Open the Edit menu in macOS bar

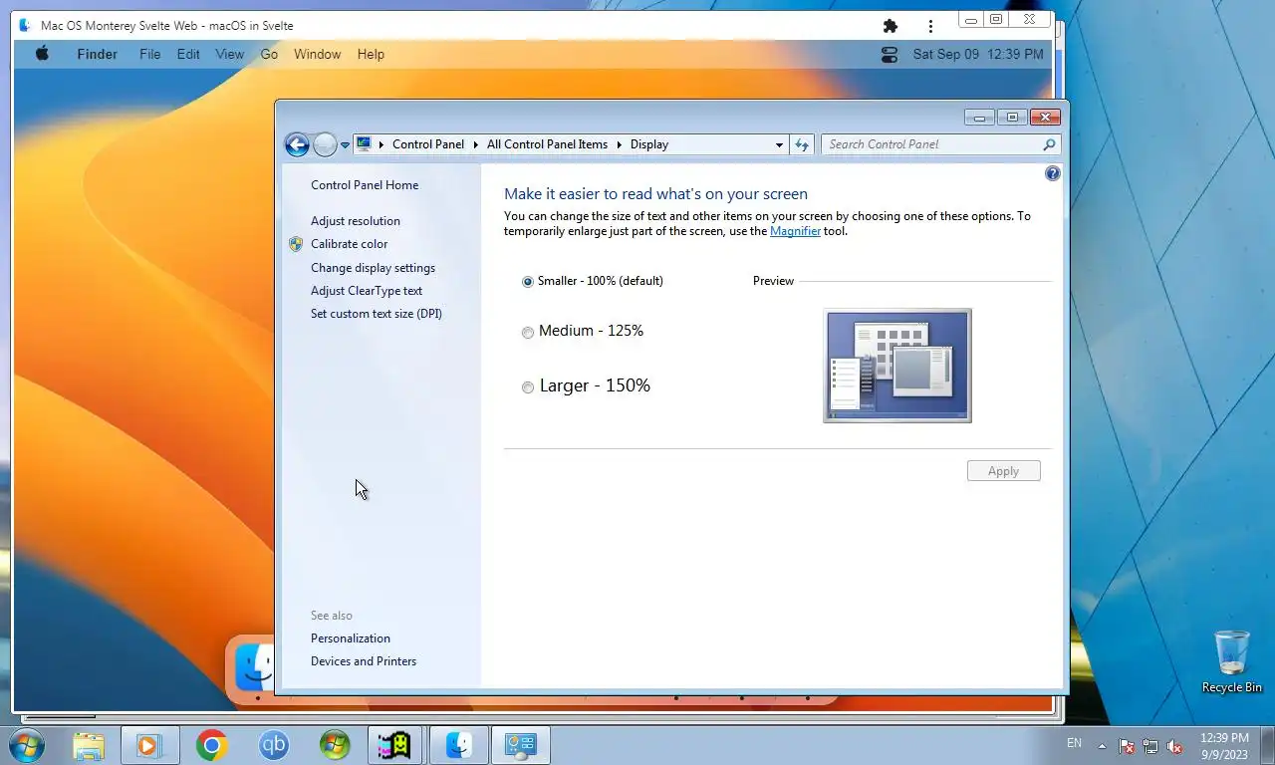click(x=188, y=55)
